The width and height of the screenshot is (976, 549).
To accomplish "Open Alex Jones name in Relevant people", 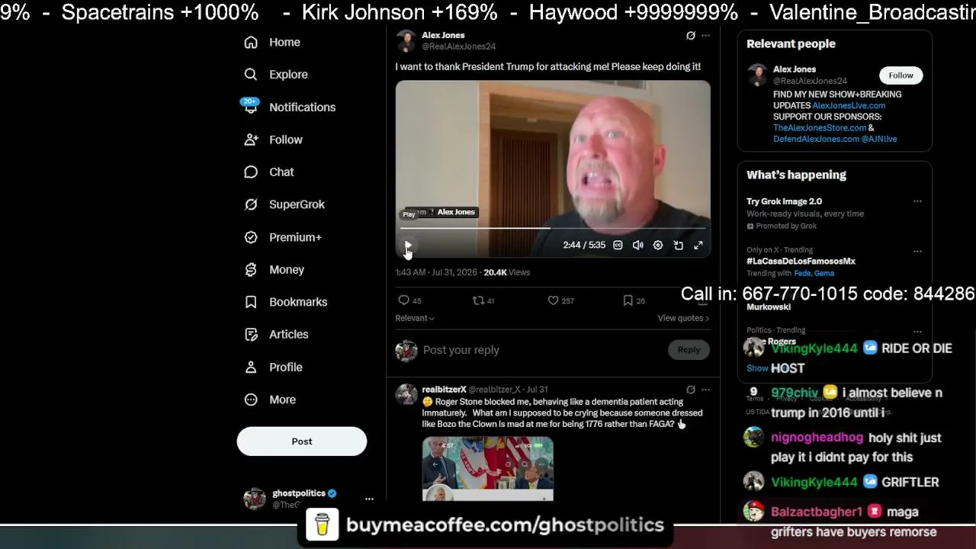I will [x=795, y=69].
